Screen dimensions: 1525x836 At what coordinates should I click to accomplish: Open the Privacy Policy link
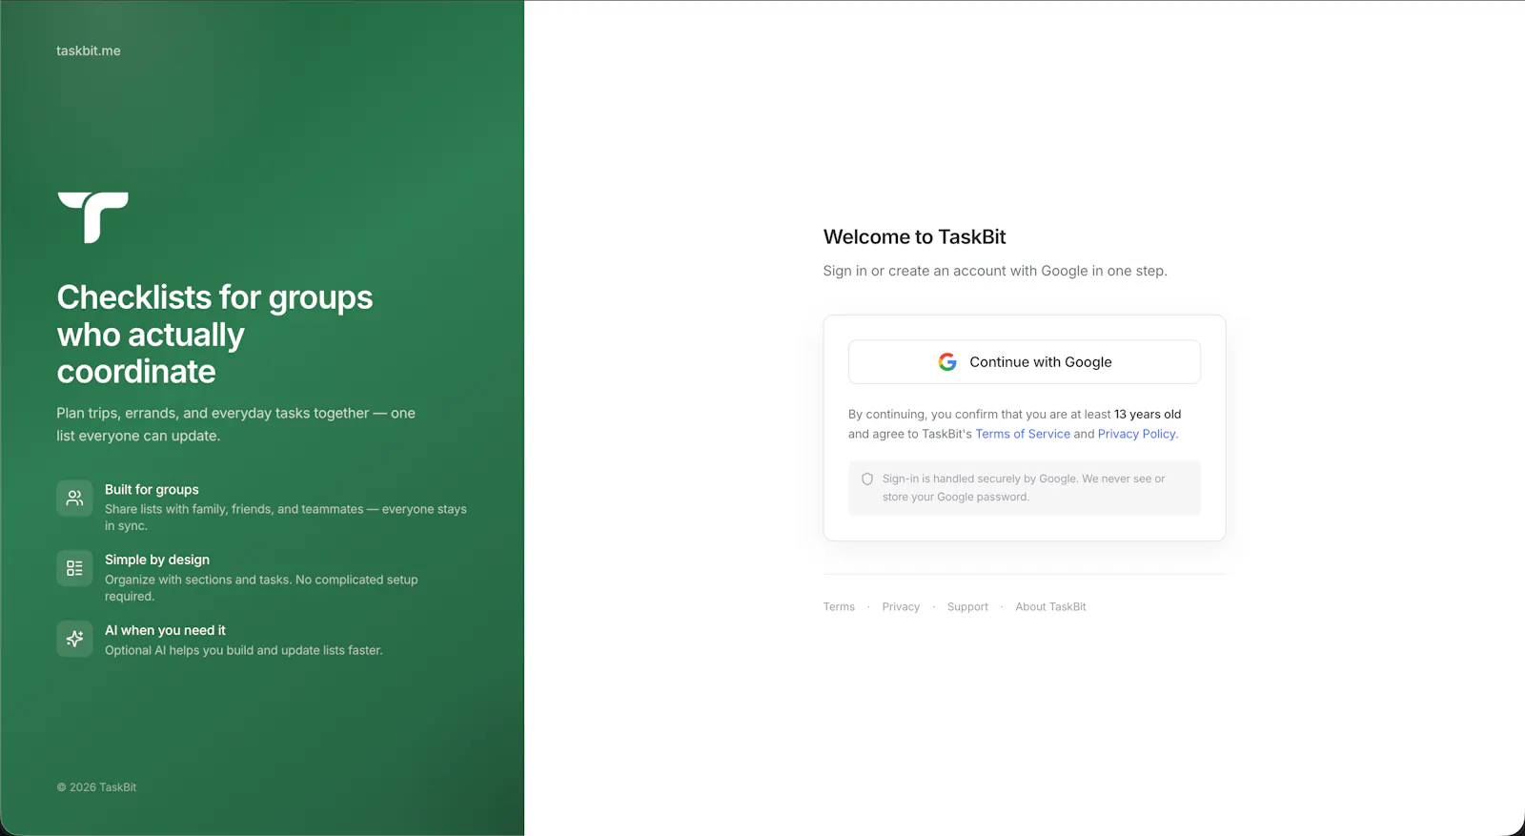pyautogui.click(x=1137, y=434)
